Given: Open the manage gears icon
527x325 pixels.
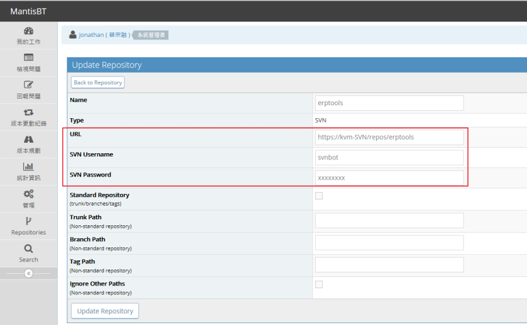Looking at the screenshot, I should pyautogui.click(x=28, y=194).
